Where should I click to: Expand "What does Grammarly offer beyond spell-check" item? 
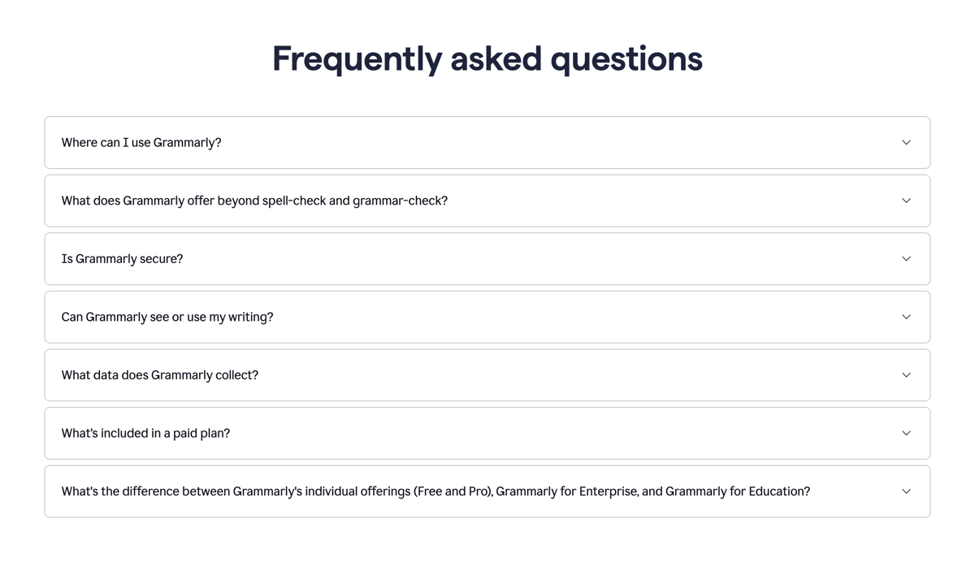[487, 201]
